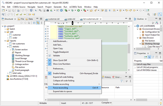Open Preferences... from context menu
Screen dimensions: 163x106
click(74, 69)
